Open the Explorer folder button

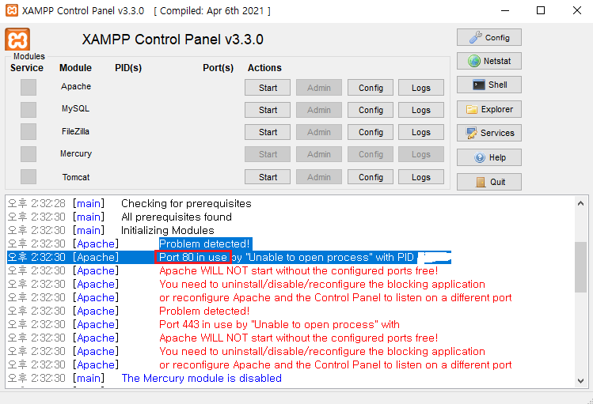pos(489,109)
